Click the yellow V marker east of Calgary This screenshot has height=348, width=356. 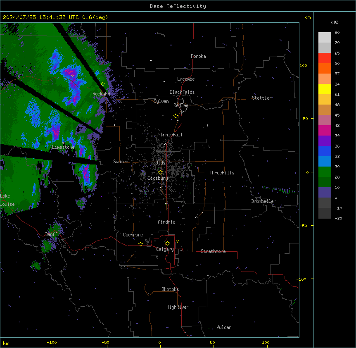pyautogui.click(x=177, y=241)
